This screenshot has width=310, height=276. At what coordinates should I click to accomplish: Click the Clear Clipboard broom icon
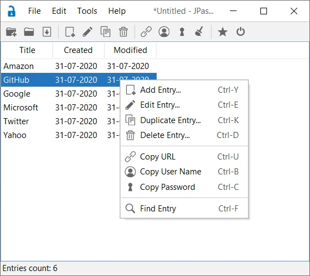pos(199,31)
